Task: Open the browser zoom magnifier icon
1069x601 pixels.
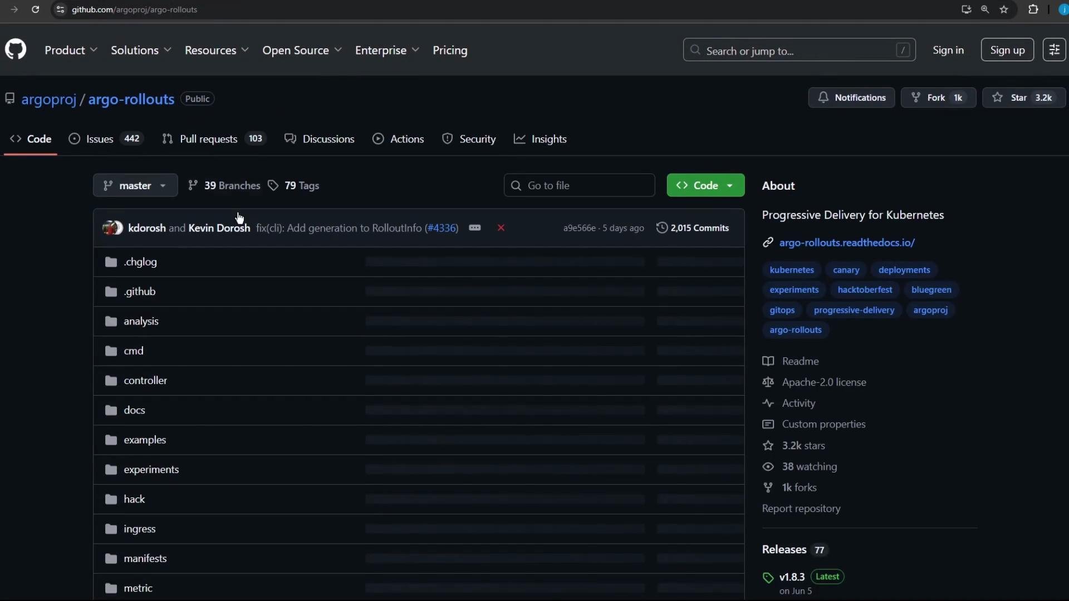Action: tap(985, 9)
